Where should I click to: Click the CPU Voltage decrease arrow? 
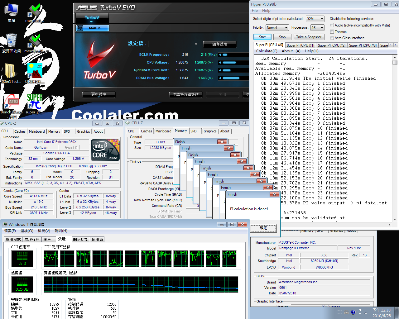[220, 62]
